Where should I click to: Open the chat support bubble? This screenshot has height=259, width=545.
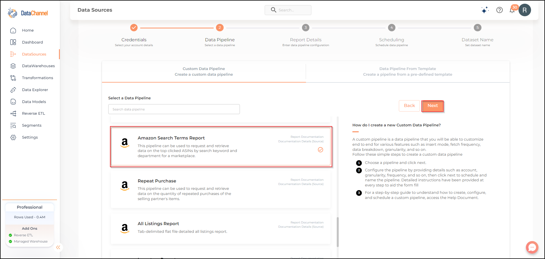pyautogui.click(x=532, y=247)
